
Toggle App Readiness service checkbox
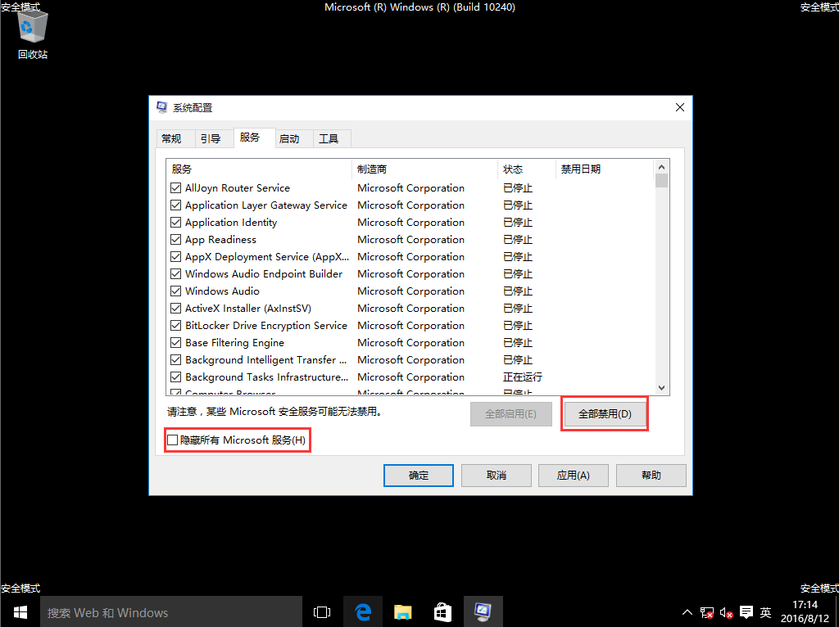175,240
